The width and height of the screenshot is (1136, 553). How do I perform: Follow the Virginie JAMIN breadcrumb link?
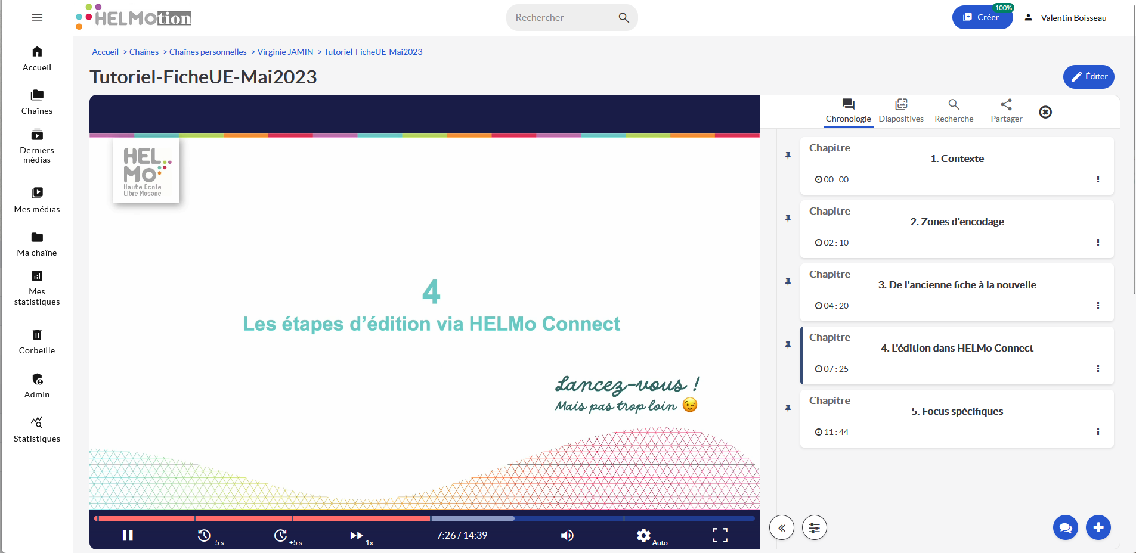[x=285, y=52]
